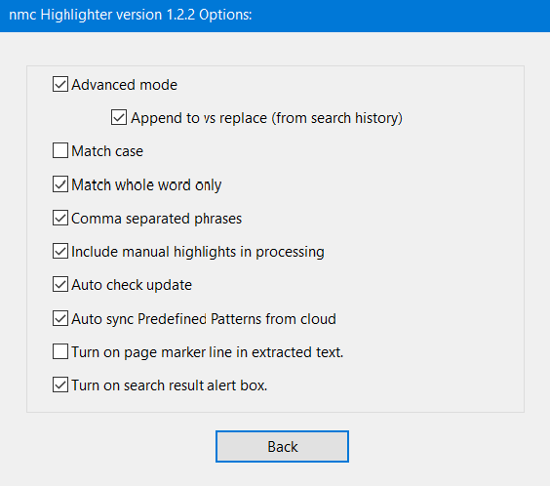Turn off Auto check update
Viewport: 550px width, 486px height.
point(60,284)
